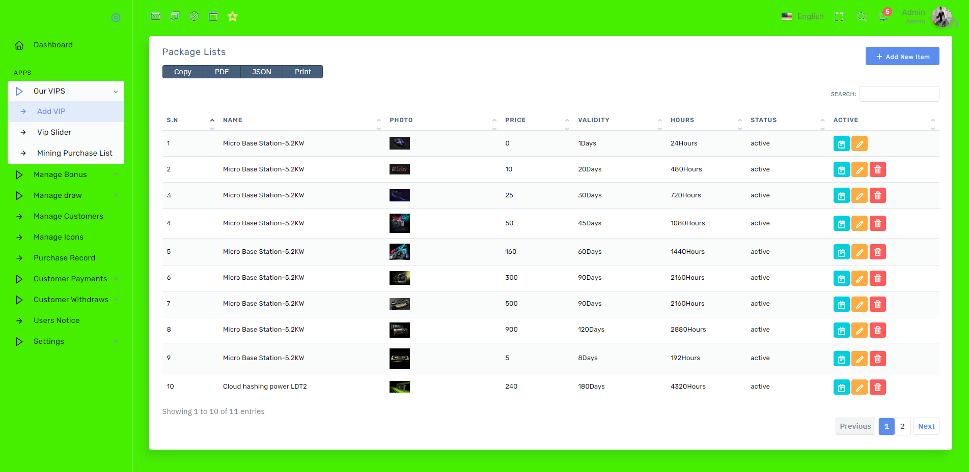The image size is (969, 472).
Task: Click the calendar icon in top bar
Action: point(213,16)
